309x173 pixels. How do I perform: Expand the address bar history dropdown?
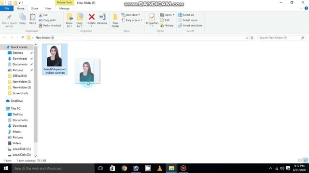pos(247,38)
